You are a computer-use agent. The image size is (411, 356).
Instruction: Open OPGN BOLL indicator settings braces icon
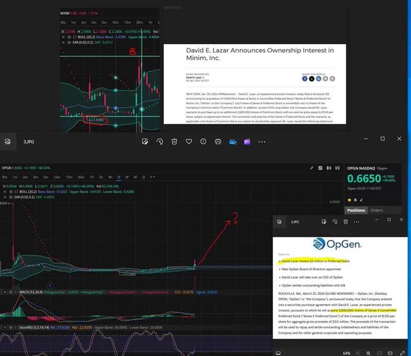coord(16,192)
